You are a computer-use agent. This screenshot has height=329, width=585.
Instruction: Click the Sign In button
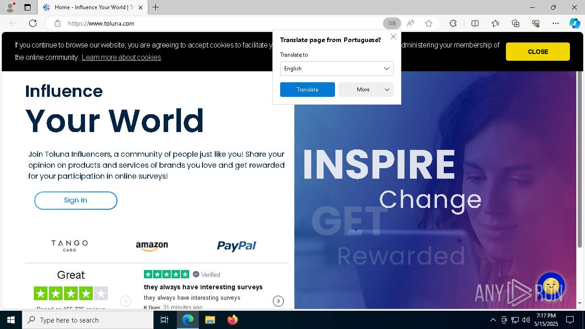[76, 201]
